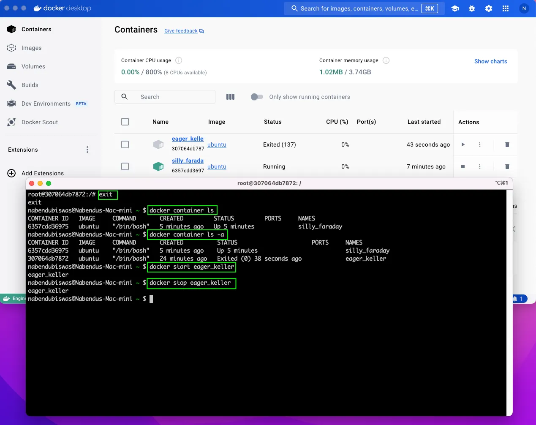Click the terminal prompt cursor line
The image size is (536, 425).
pyautogui.click(x=90, y=299)
